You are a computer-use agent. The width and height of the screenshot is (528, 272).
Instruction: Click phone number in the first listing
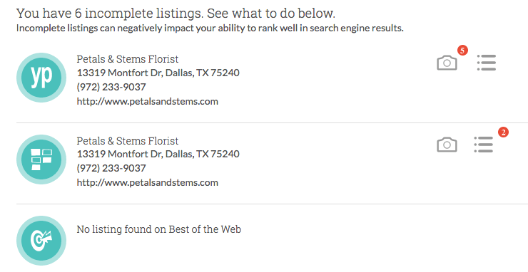[111, 87]
